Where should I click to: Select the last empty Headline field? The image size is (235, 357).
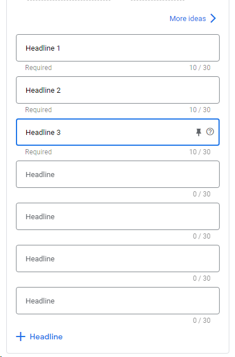[118, 301]
